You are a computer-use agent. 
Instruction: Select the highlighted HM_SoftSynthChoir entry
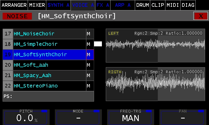[x=50, y=55]
